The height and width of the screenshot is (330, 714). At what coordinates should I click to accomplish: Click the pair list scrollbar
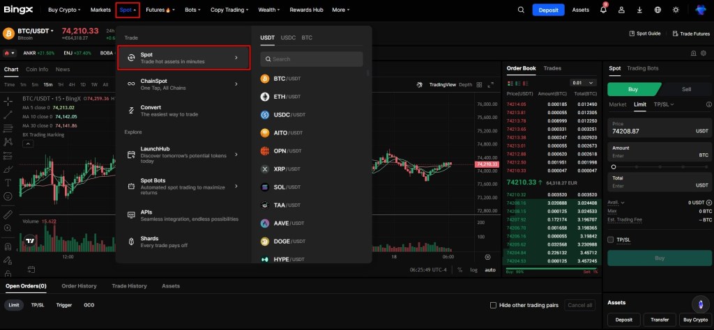coord(367,72)
